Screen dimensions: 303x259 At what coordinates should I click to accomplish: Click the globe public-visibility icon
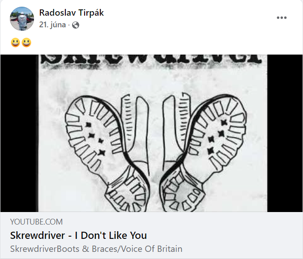click(x=76, y=25)
